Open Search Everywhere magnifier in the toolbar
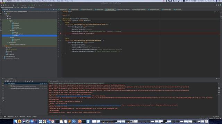The height and width of the screenshot is (124, 222). 216,5
